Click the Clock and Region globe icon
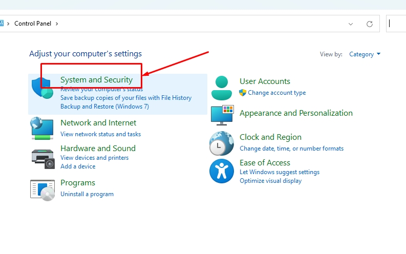The height and width of the screenshot is (254, 406). tap(221, 143)
